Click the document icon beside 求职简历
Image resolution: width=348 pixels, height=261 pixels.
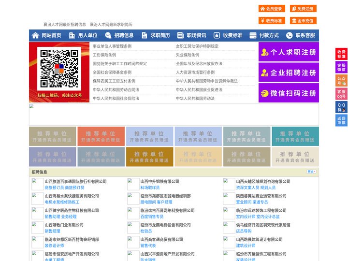pyautogui.click(x=144, y=35)
